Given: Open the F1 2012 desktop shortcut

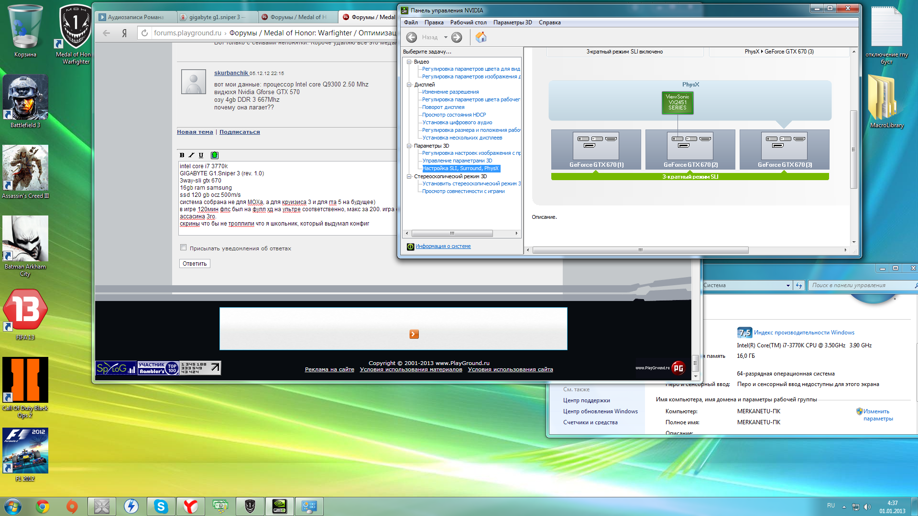Looking at the screenshot, I should (25, 454).
